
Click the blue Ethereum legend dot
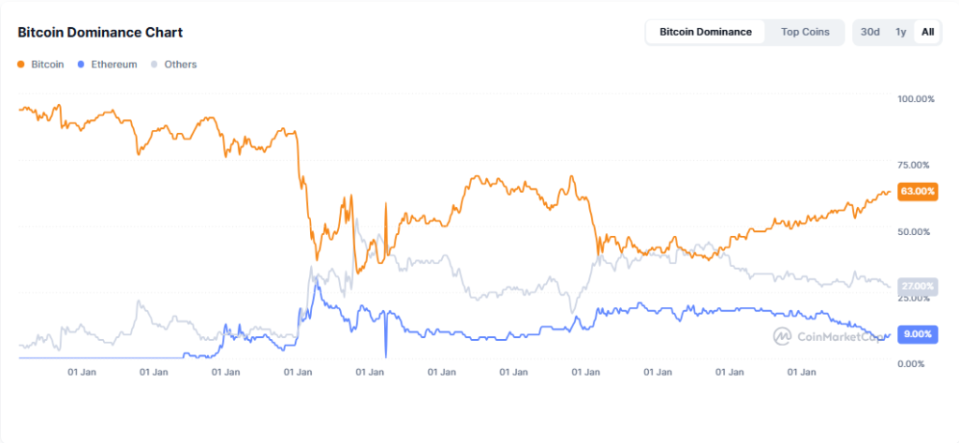[x=83, y=65]
